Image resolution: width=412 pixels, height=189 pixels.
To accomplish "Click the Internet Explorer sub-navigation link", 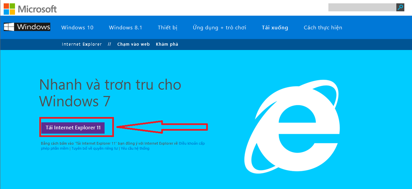I will tap(82, 44).
